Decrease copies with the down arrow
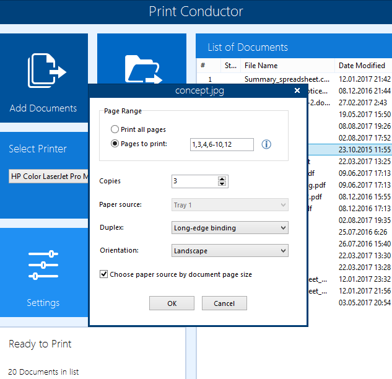The height and width of the screenshot is (379, 392). (222, 184)
